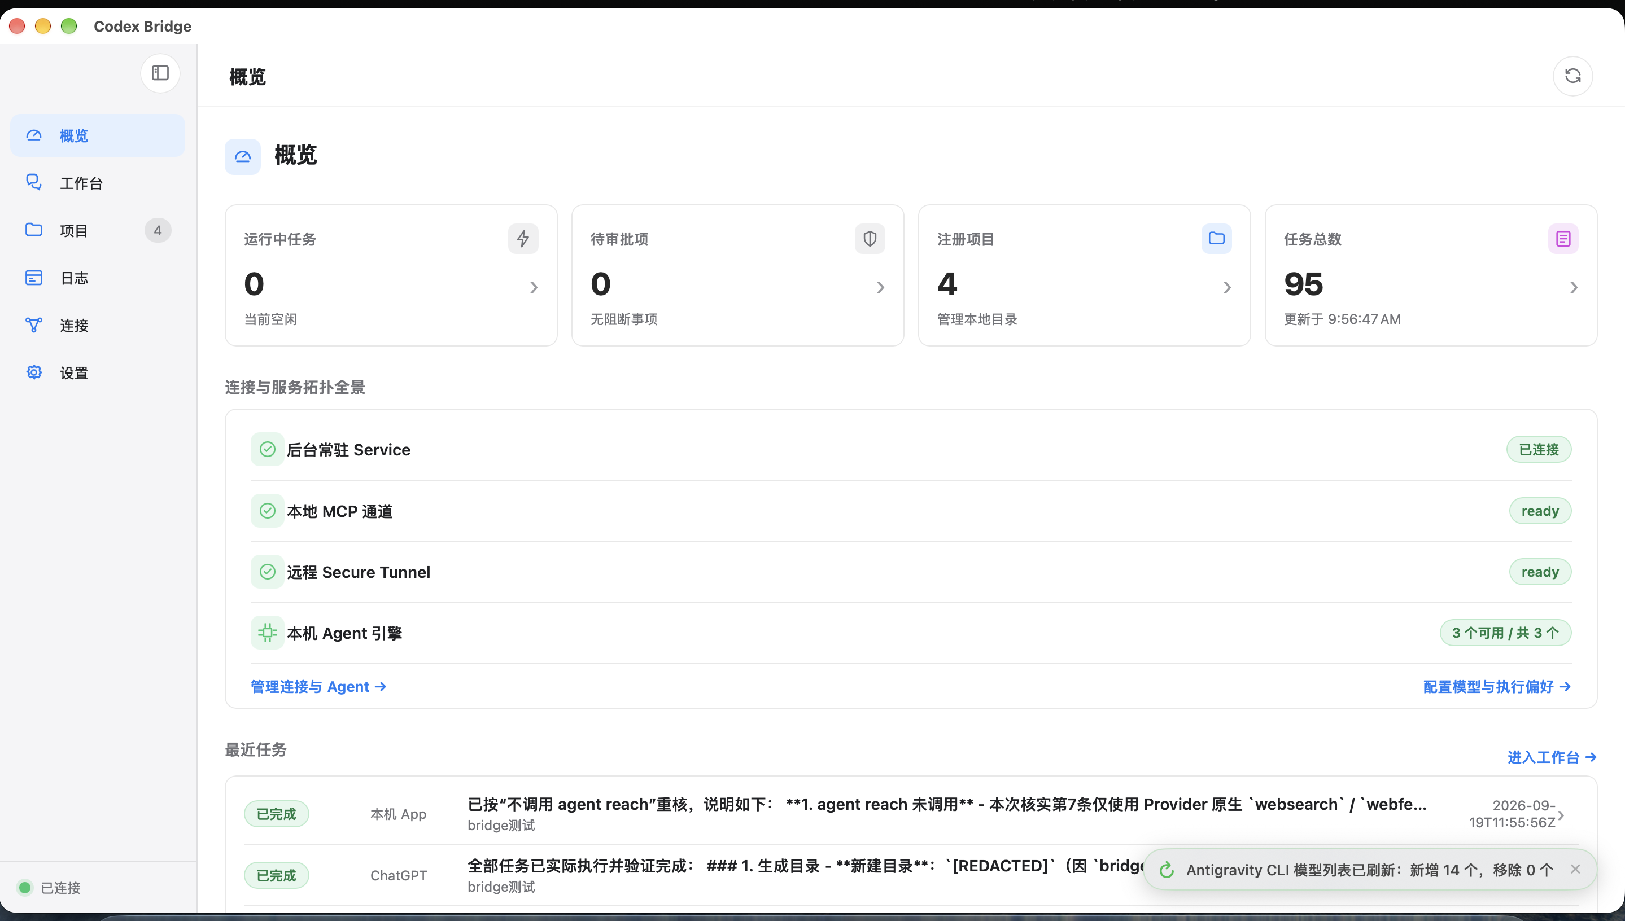1625x921 pixels.
Task: Expand the 2026-09-19 task row chevron
Action: click(x=1561, y=815)
